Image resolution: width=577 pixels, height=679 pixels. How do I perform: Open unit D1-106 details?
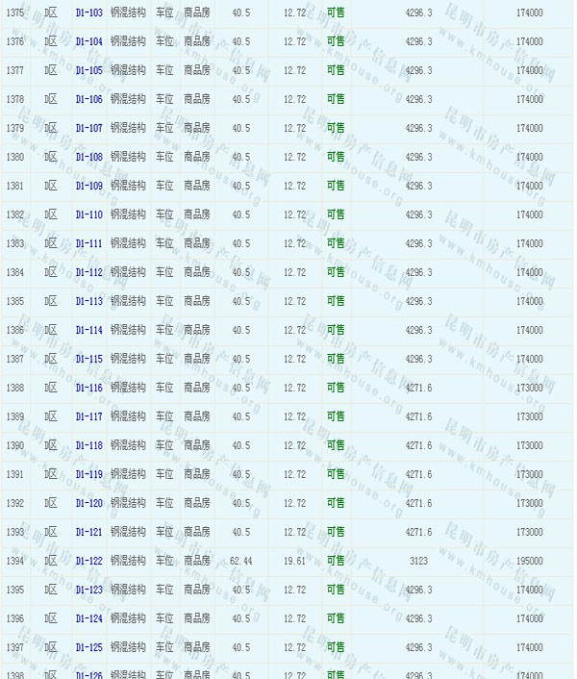pos(88,100)
